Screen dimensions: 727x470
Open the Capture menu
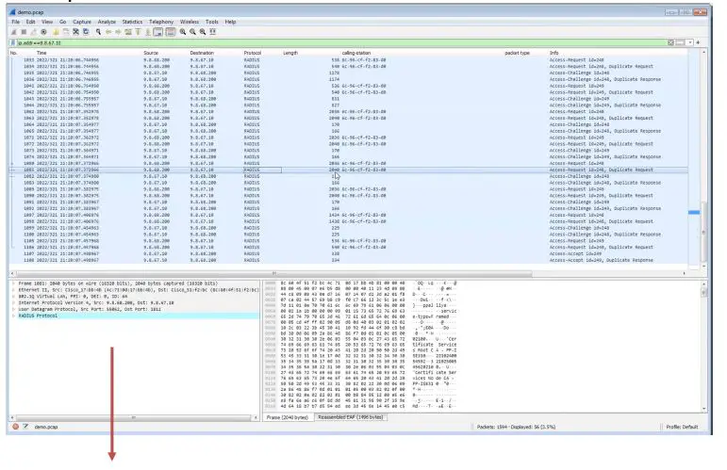point(82,22)
